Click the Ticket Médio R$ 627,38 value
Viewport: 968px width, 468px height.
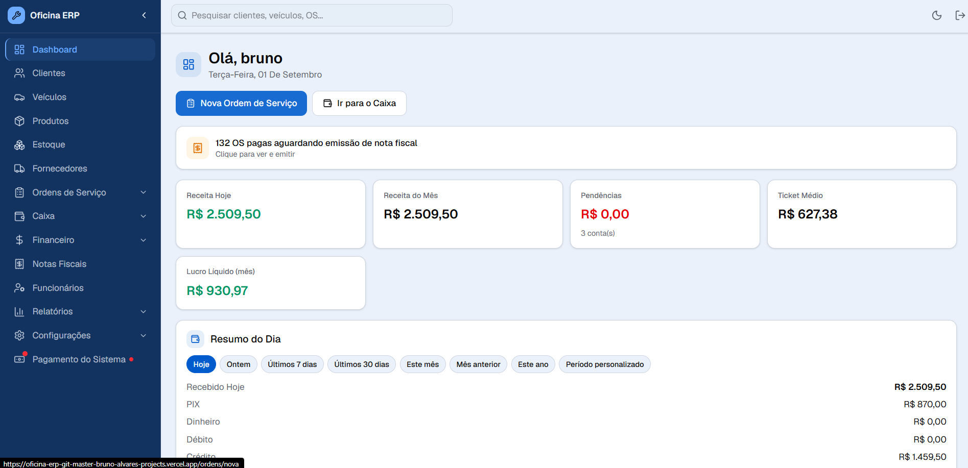pos(808,214)
